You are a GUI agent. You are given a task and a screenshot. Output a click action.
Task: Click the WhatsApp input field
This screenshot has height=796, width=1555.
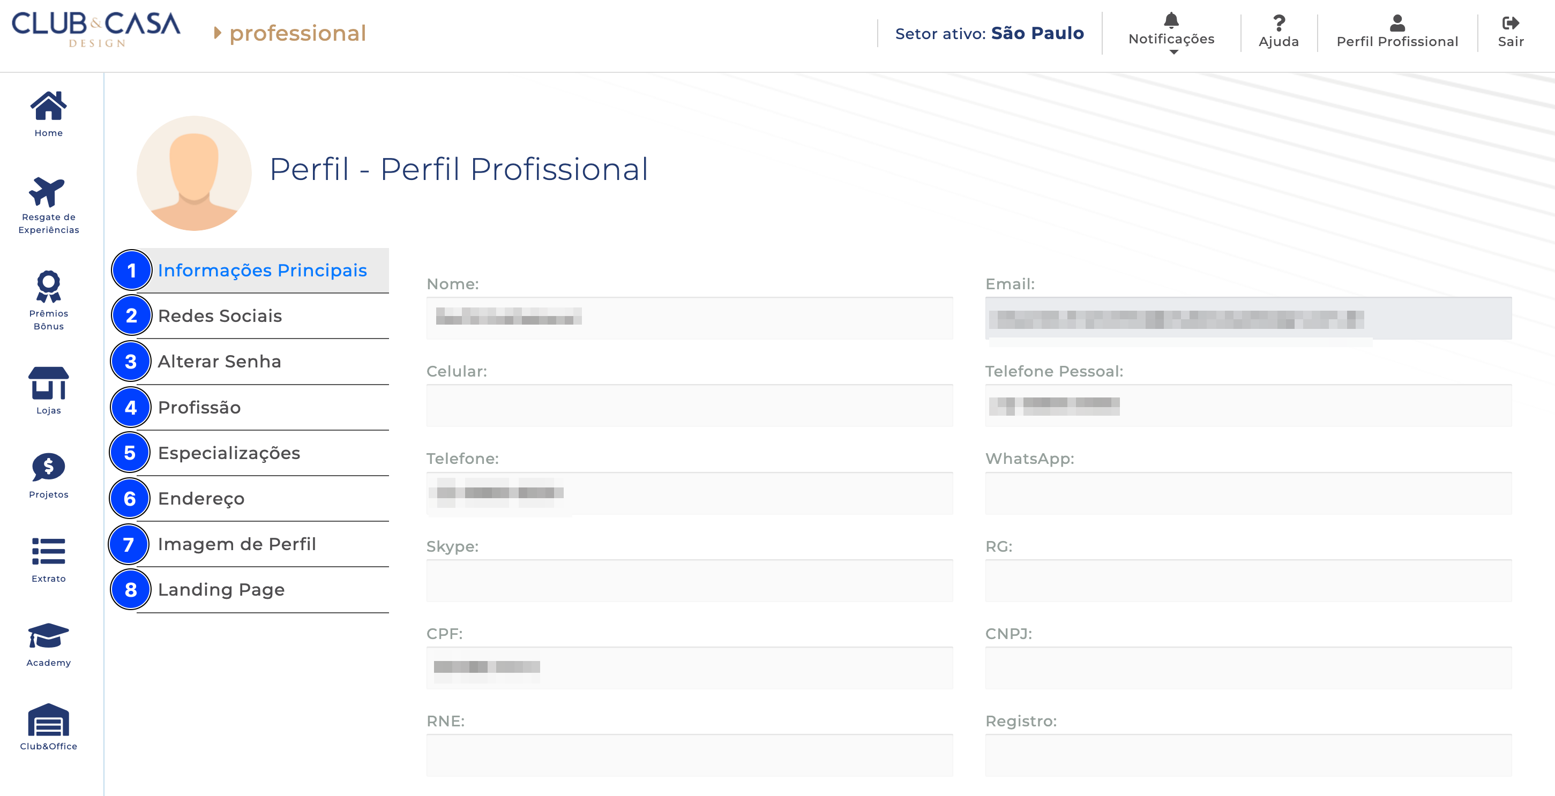coord(1249,494)
